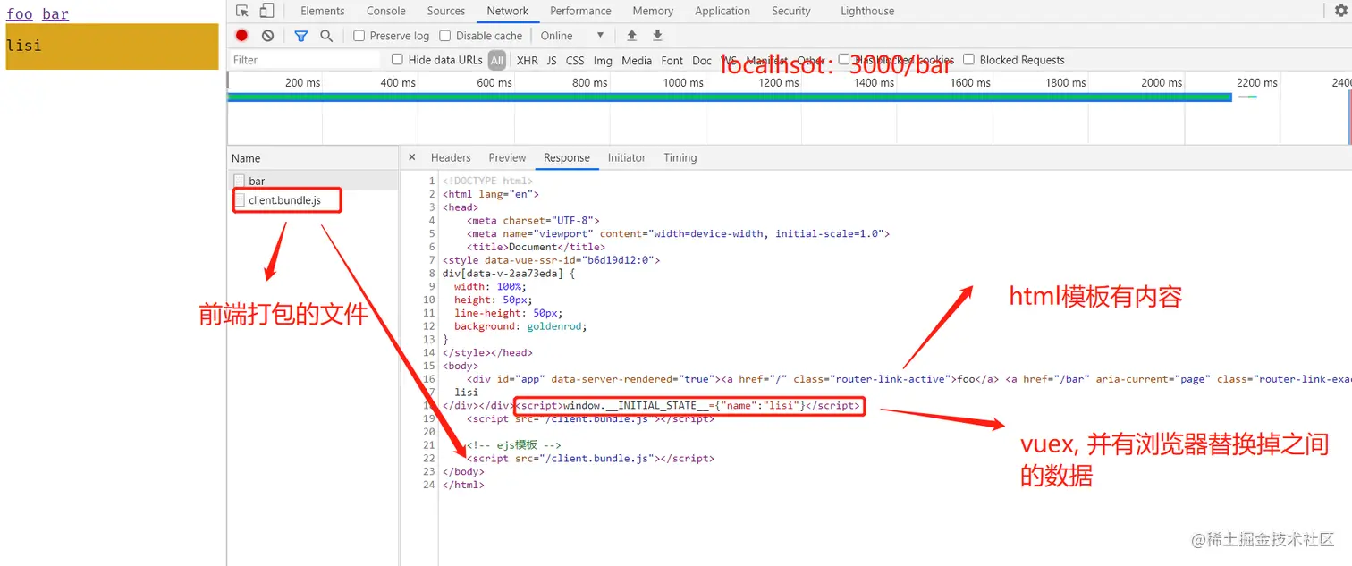Open the Memory tab
Viewport: 1352px width, 566px height.
click(653, 11)
